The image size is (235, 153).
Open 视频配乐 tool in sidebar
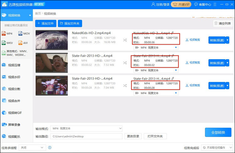[x=11, y=136]
